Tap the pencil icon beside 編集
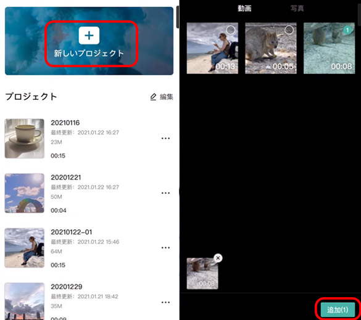 (153, 97)
